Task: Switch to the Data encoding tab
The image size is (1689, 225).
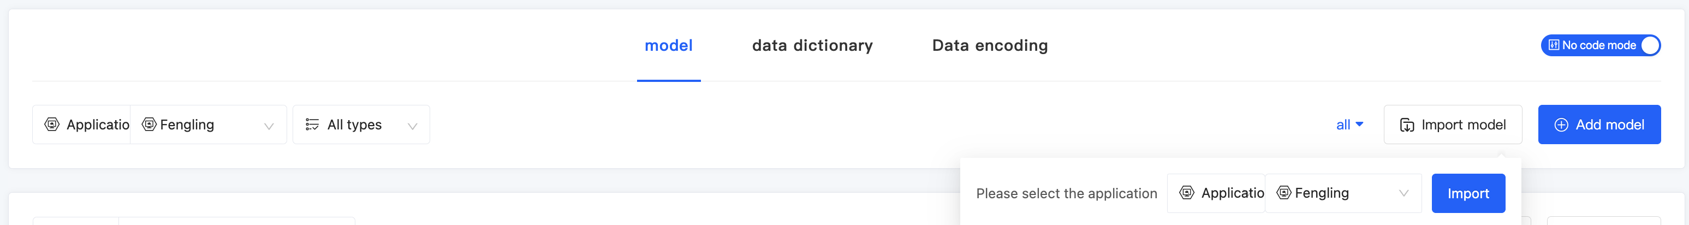Action: tap(989, 45)
